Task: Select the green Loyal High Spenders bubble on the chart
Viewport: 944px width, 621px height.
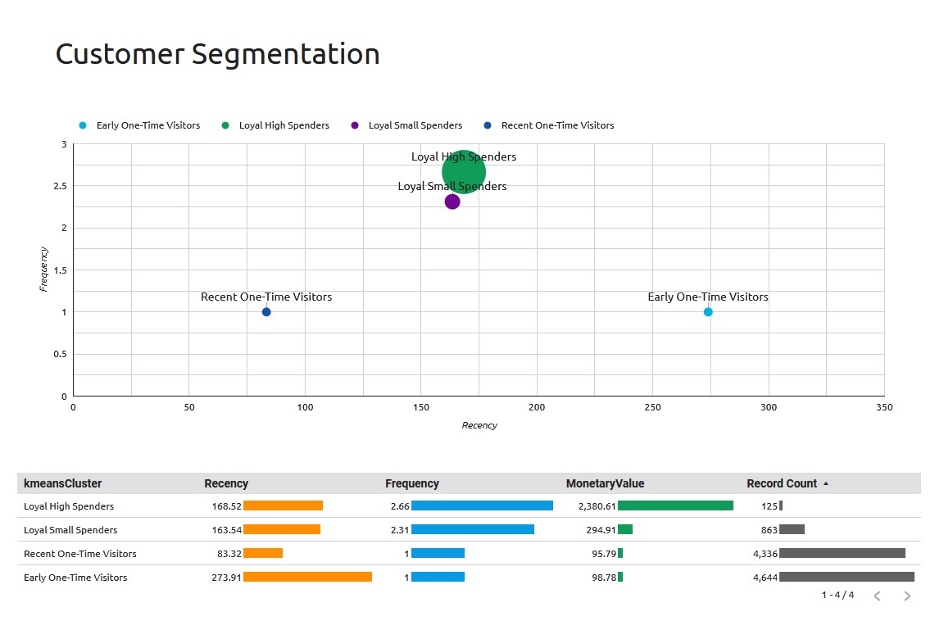Action: click(464, 171)
